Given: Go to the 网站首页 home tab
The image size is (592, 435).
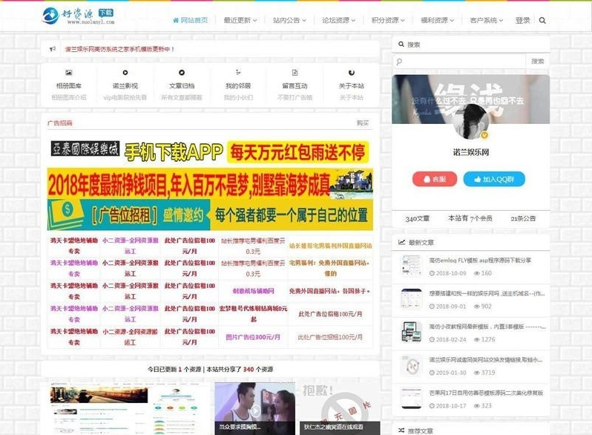Looking at the screenshot, I should (190, 21).
